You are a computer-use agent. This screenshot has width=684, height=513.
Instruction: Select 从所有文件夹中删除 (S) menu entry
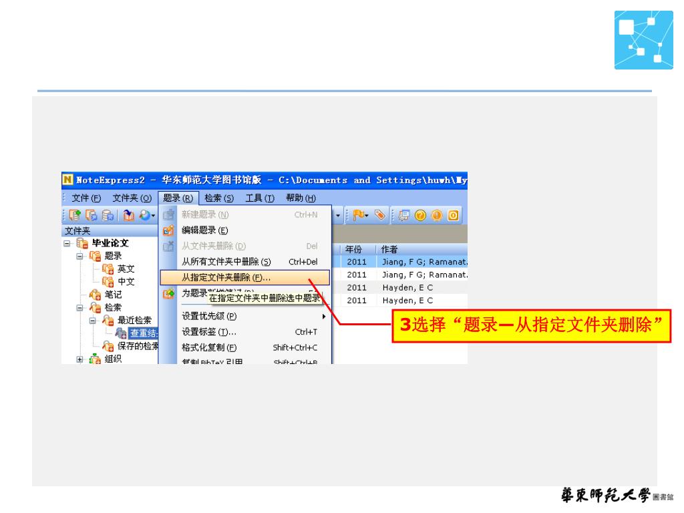tap(244, 262)
